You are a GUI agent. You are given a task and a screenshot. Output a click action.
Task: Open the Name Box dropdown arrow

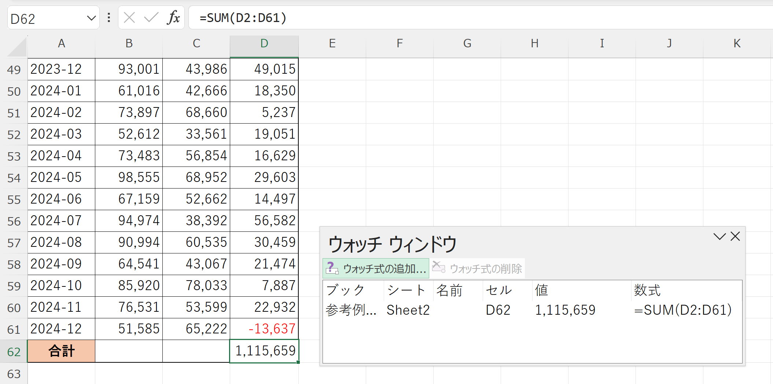[92, 17]
